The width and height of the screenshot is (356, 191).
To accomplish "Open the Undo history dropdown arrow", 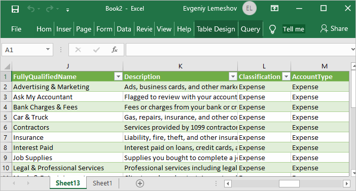I will [39, 9].
